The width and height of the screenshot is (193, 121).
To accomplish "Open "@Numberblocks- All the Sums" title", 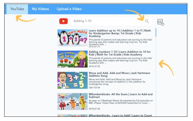I will pos(120,96).
